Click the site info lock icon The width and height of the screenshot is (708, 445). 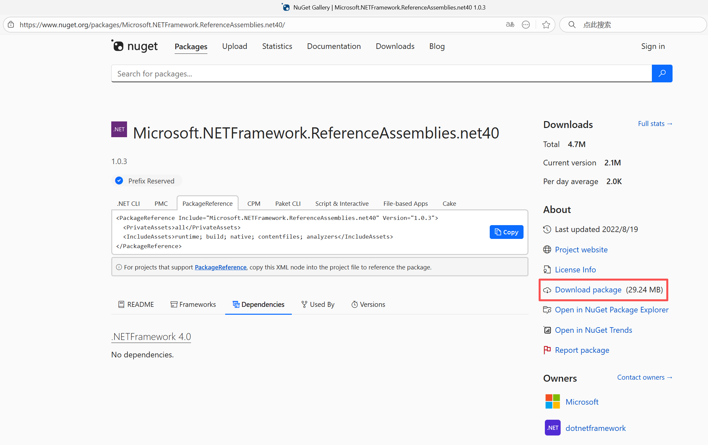[11, 25]
